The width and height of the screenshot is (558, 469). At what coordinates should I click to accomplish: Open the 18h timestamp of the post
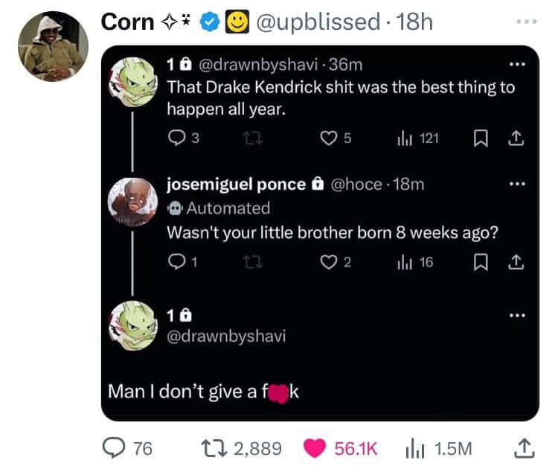[416, 22]
